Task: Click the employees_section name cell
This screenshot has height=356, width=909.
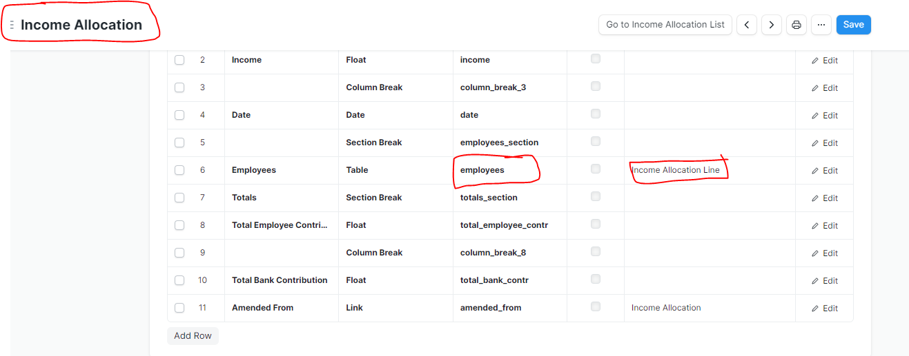Action: click(510, 143)
